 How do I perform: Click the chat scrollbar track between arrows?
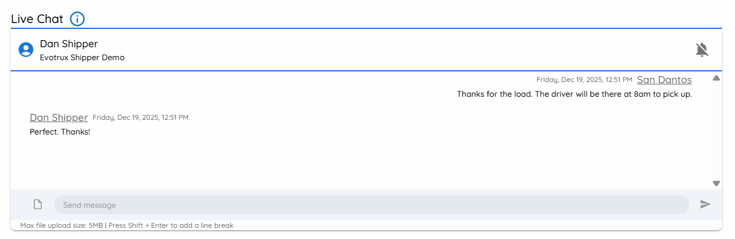(x=716, y=131)
